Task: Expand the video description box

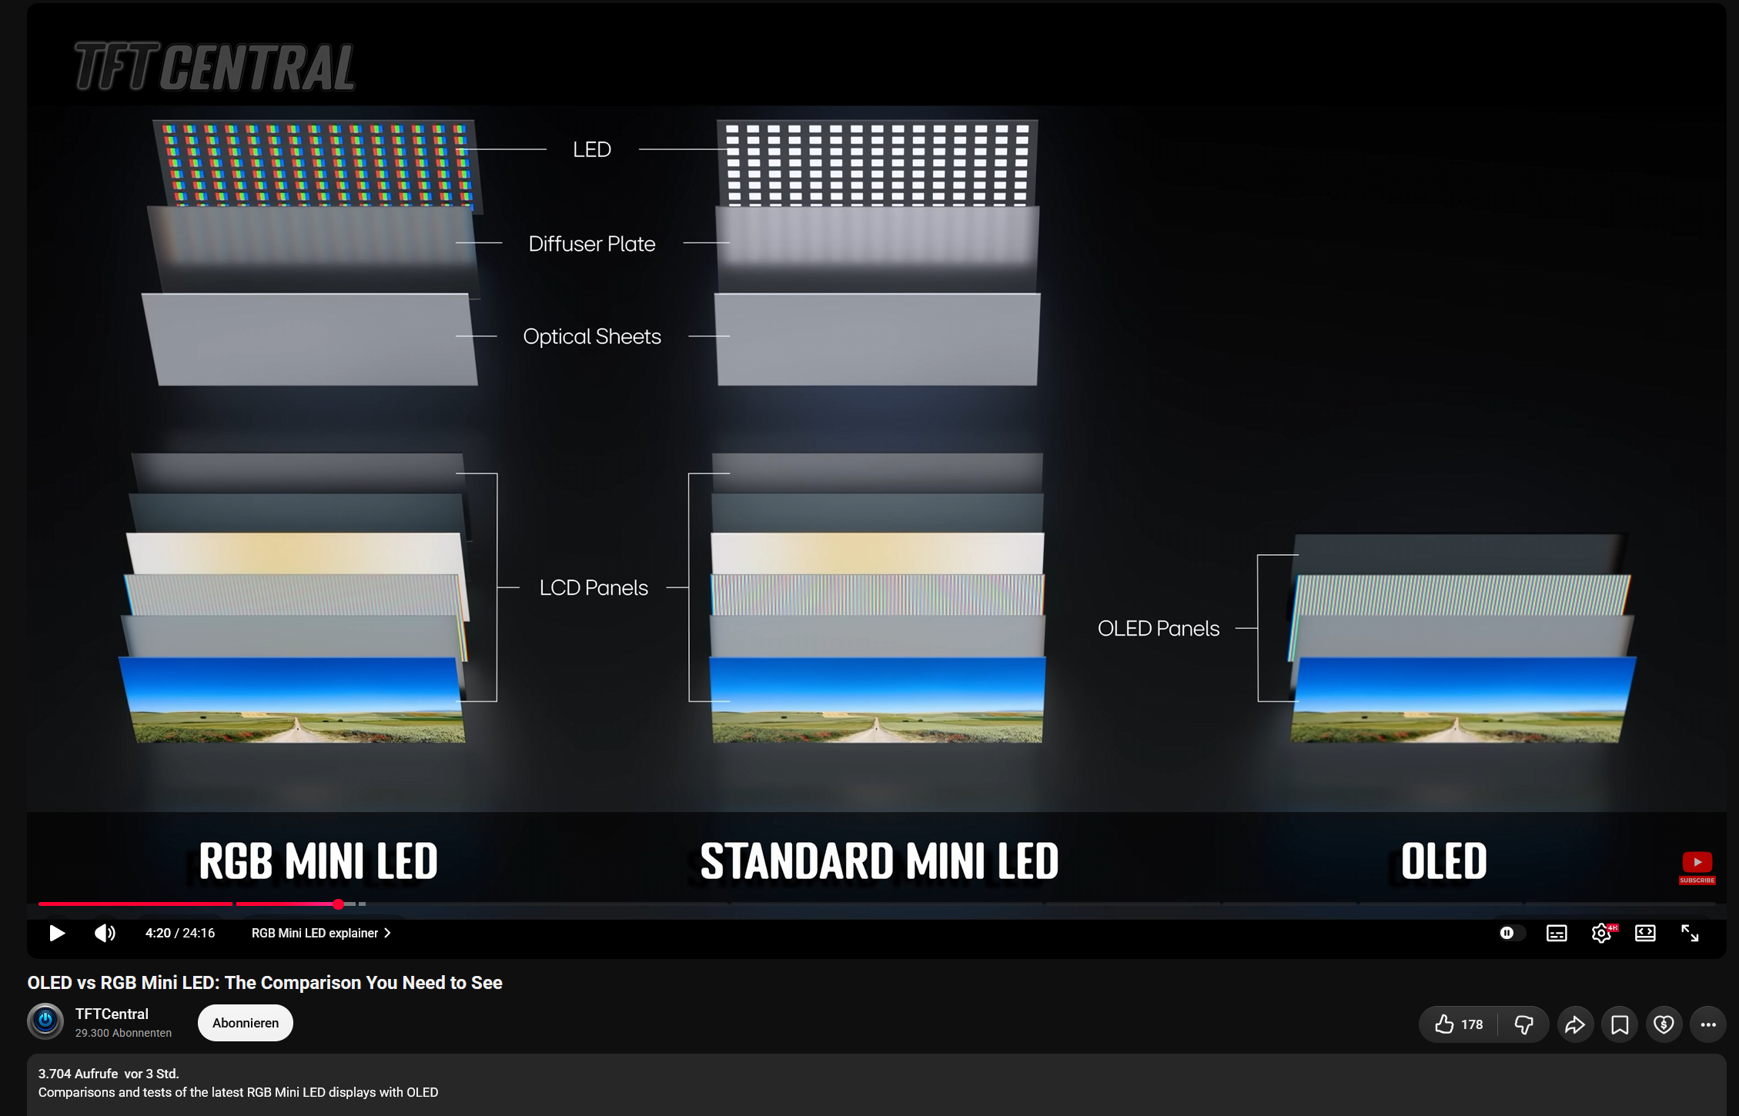Action: 877,1084
